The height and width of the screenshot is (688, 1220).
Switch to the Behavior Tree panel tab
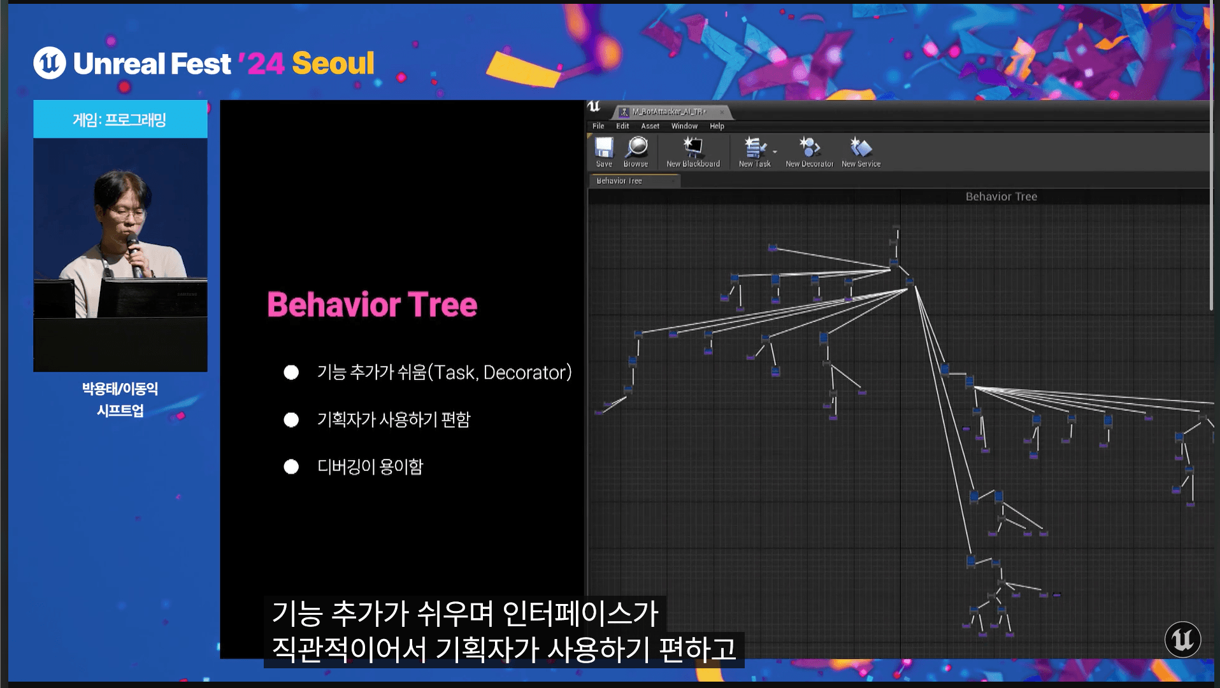point(619,181)
